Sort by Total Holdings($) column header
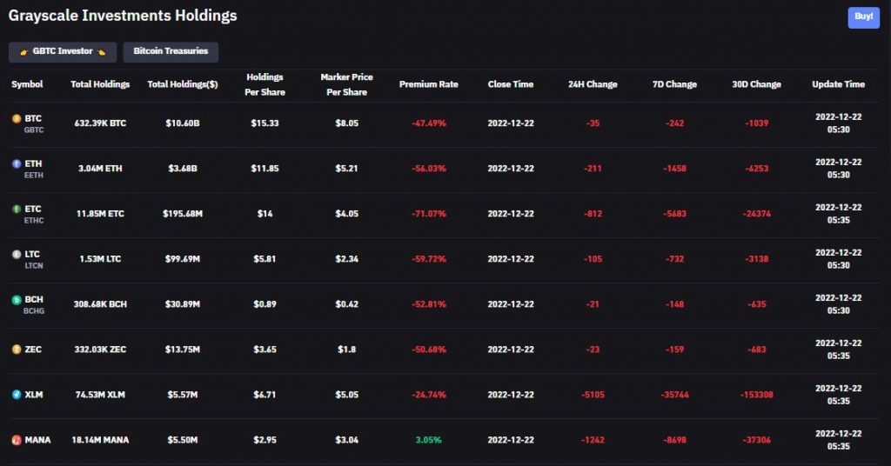This screenshot has height=466, width=891. [x=182, y=84]
